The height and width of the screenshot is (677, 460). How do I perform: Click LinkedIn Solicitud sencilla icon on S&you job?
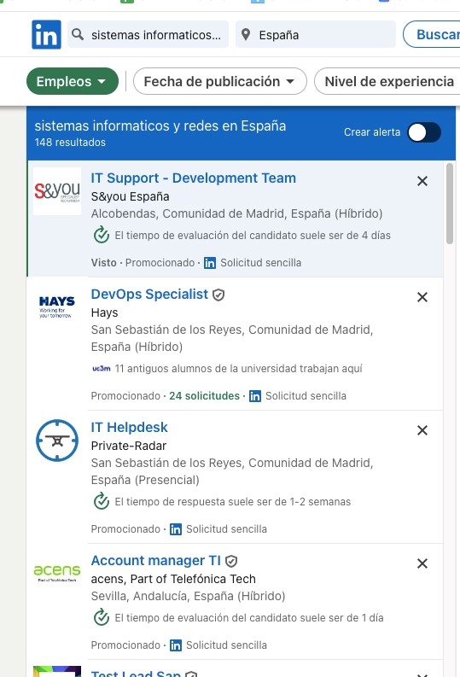tap(210, 263)
